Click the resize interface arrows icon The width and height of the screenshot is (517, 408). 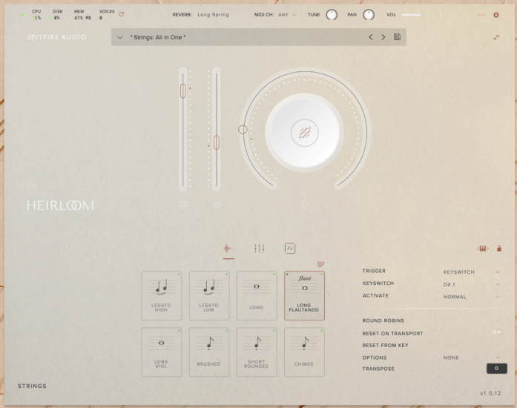(496, 37)
